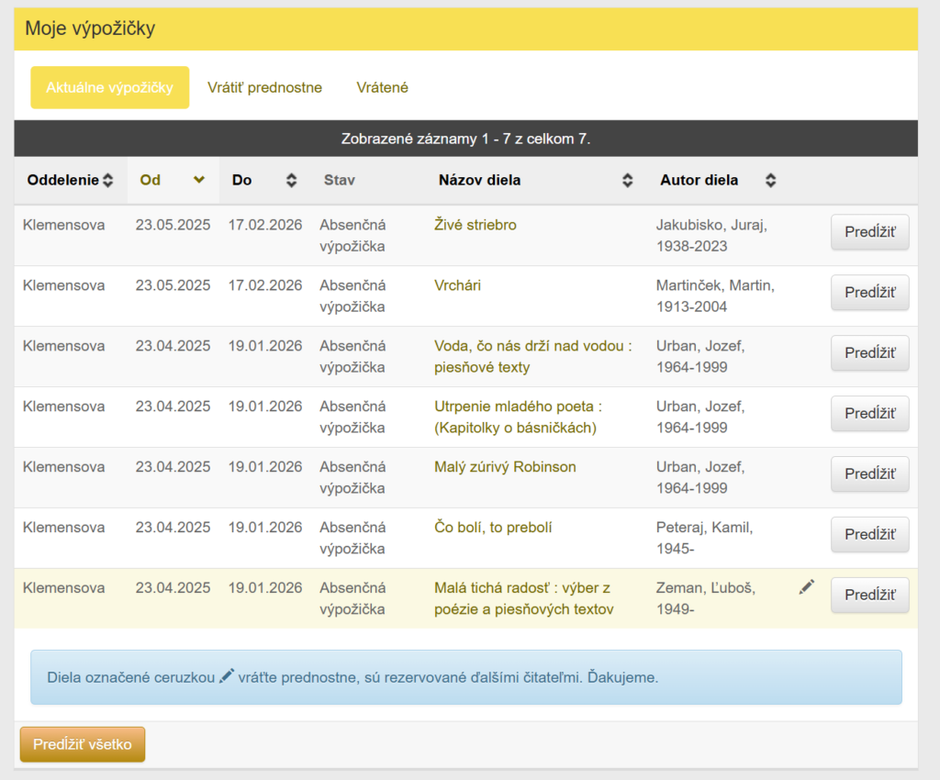The width and height of the screenshot is (940, 780).
Task: Click pencil icon in Malá tichá radosť row
Action: [x=806, y=587]
